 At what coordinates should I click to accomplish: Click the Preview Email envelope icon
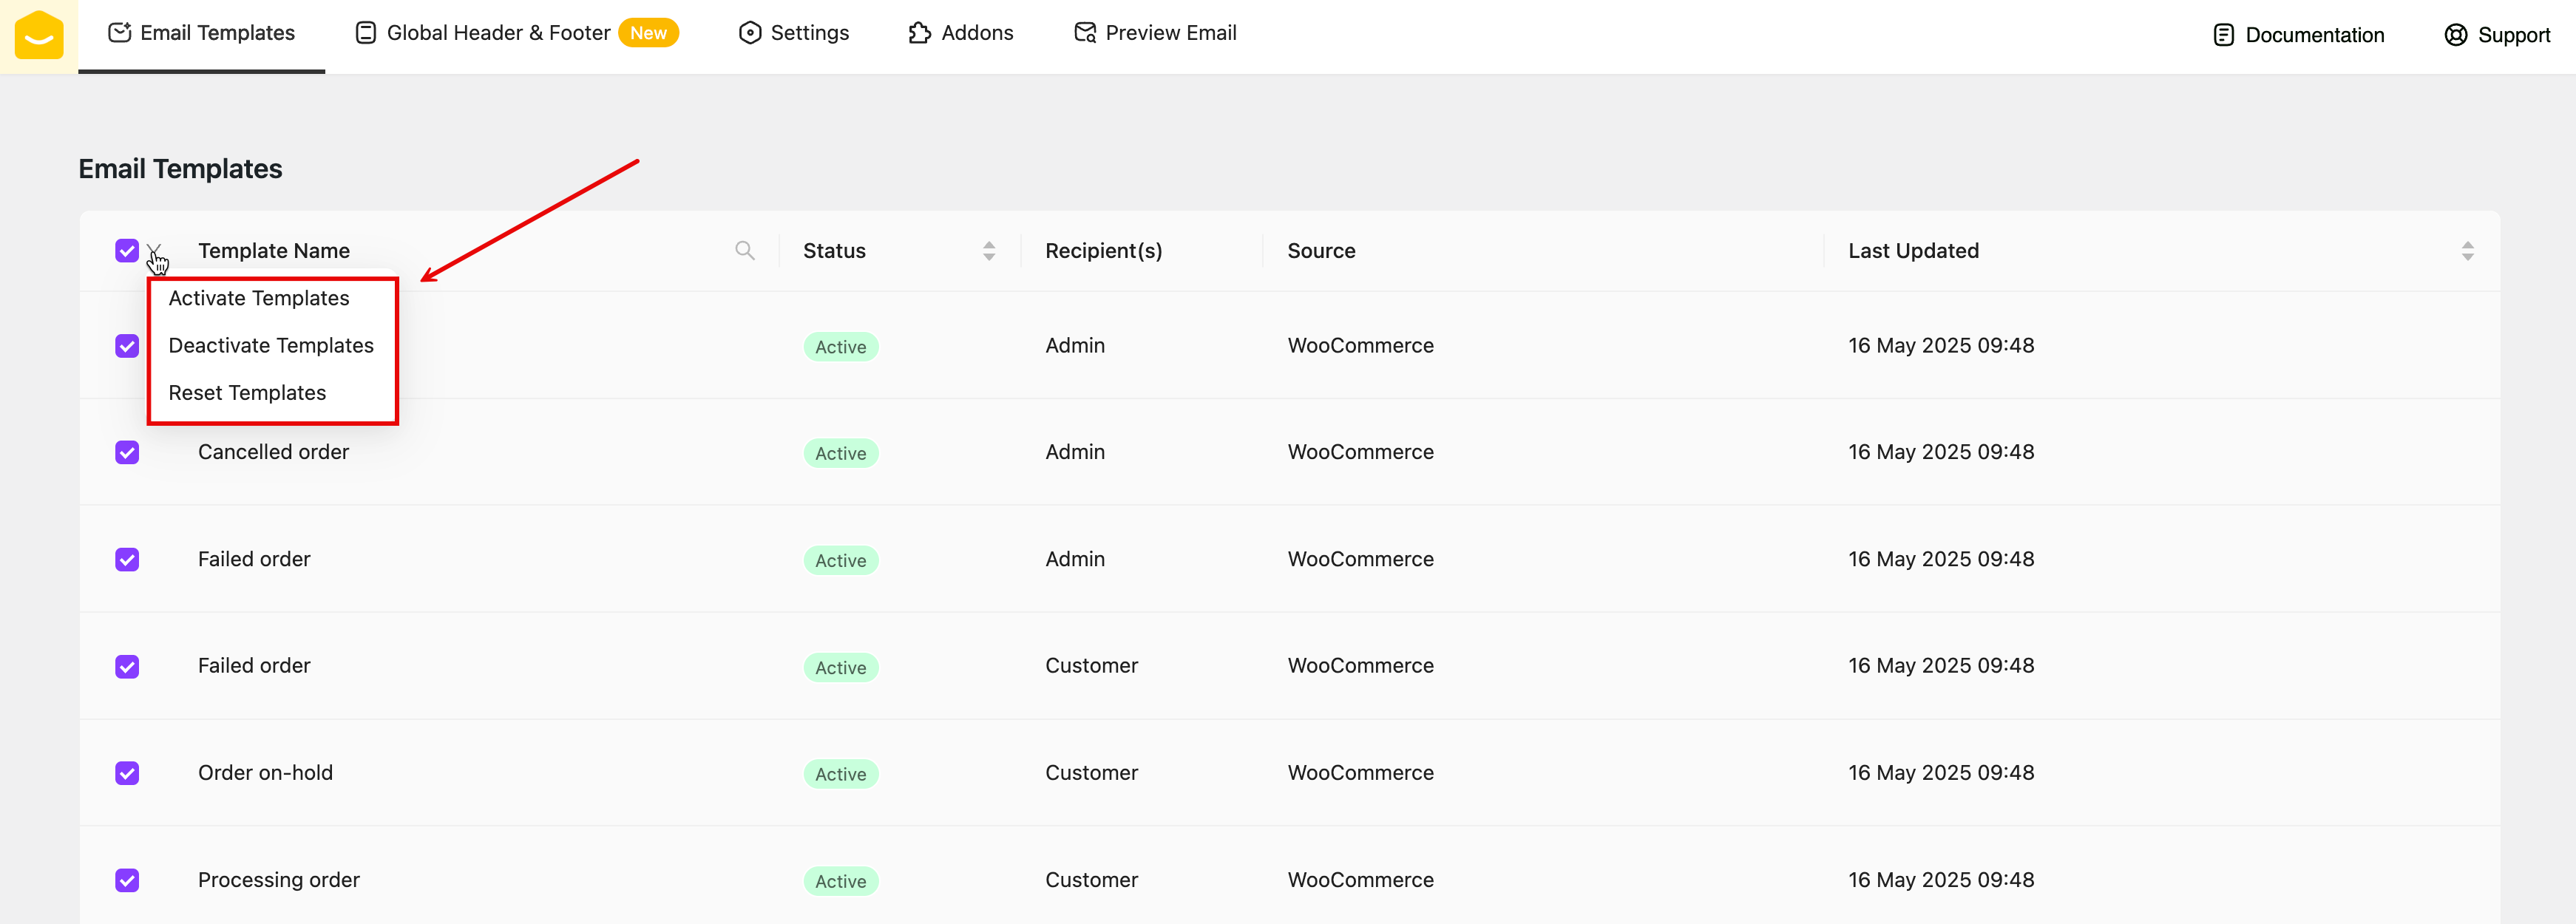tap(1084, 33)
